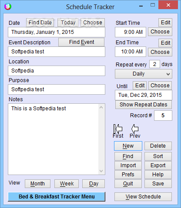Click the Find button
Screen dimensions: 181x208
coord(128,156)
